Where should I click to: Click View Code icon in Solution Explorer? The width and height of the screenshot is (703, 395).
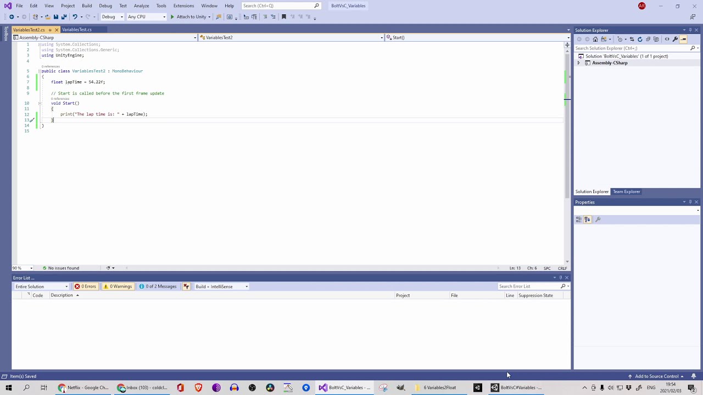pos(667,39)
